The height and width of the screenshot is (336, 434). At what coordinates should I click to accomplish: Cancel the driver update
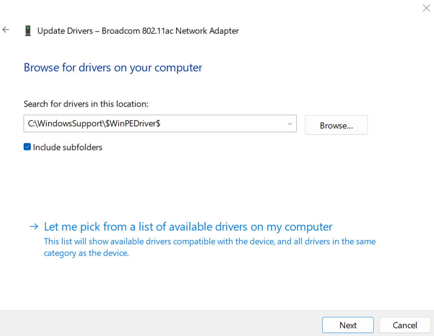click(405, 325)
